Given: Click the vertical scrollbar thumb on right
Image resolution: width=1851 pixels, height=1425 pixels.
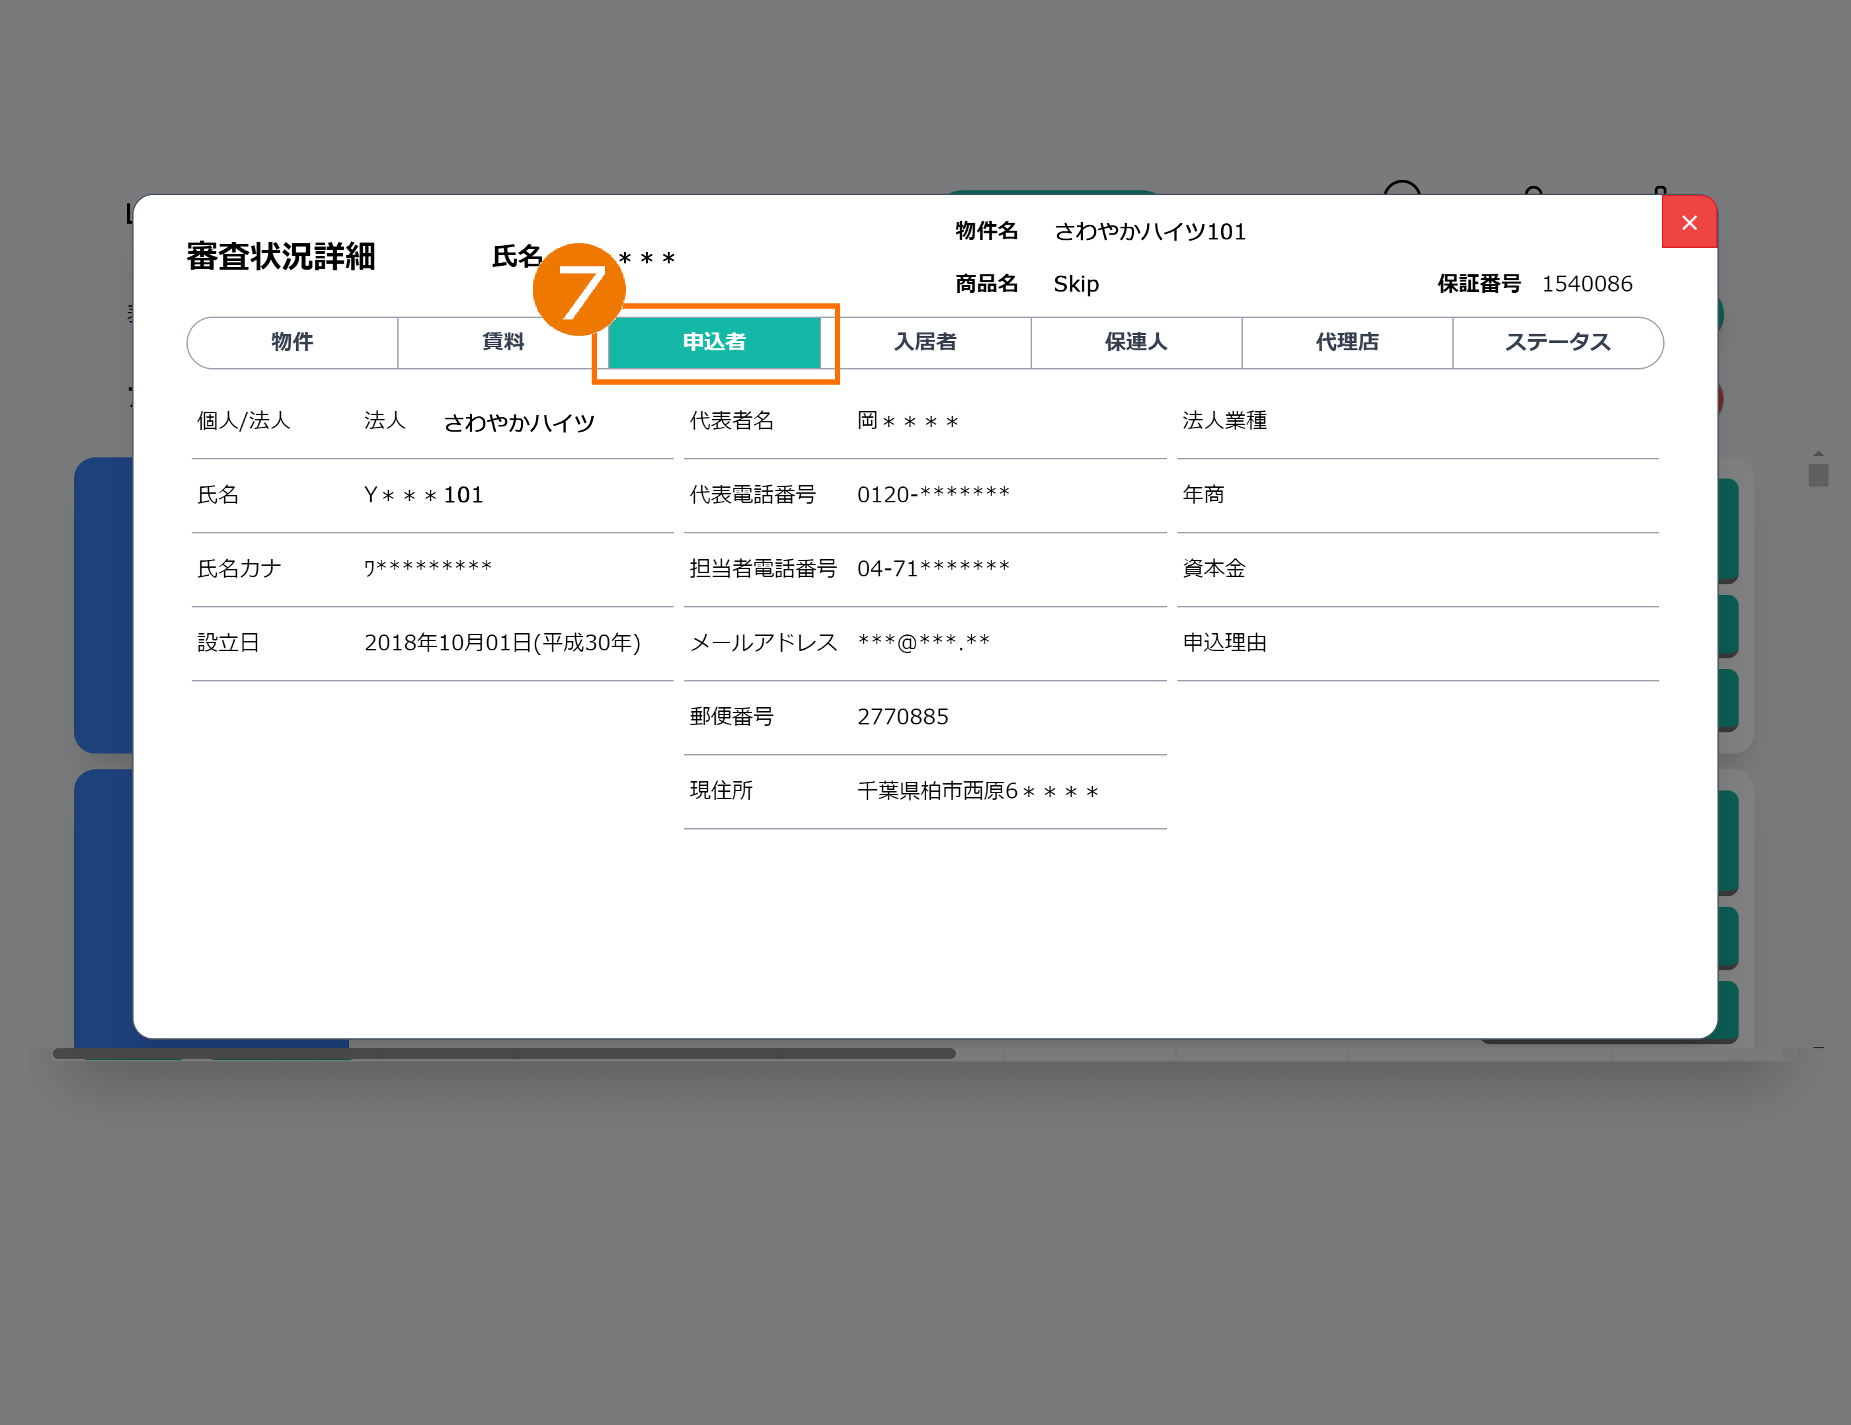Looking at the screenshot, I should [1818, 475].
